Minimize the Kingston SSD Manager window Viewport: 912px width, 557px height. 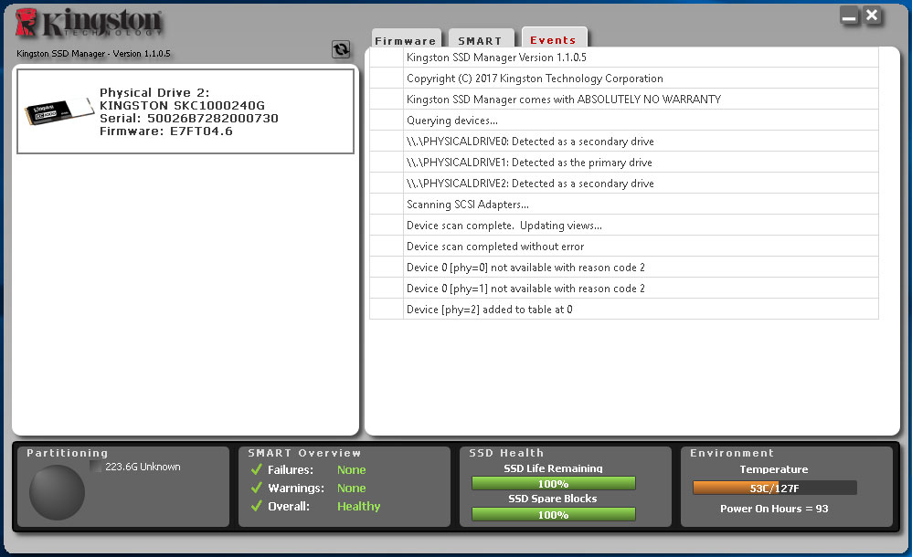click(x=849, y=16)
